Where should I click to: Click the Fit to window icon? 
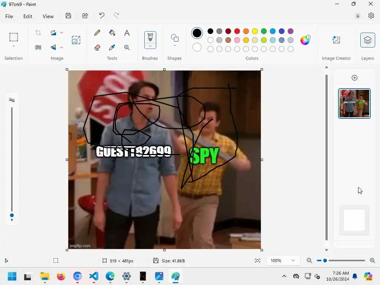[258, 261]
